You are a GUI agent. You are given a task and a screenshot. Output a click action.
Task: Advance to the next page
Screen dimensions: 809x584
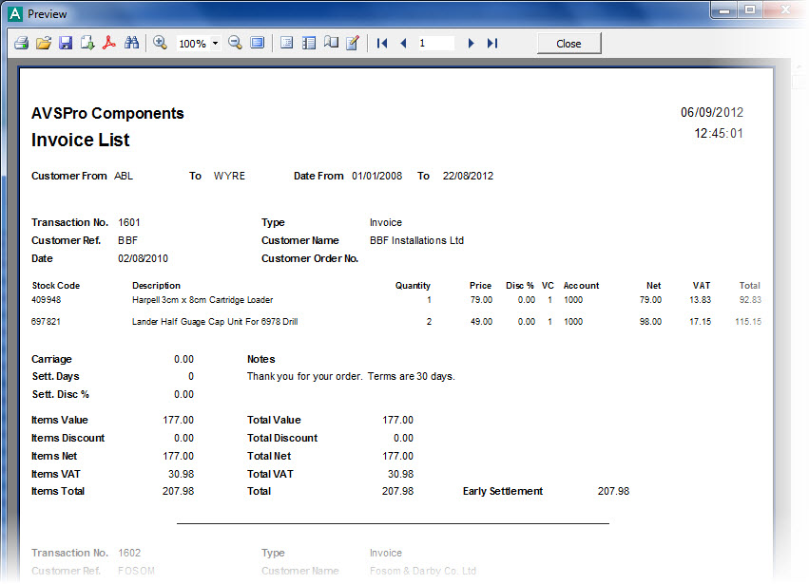click(x=471, y=44)
